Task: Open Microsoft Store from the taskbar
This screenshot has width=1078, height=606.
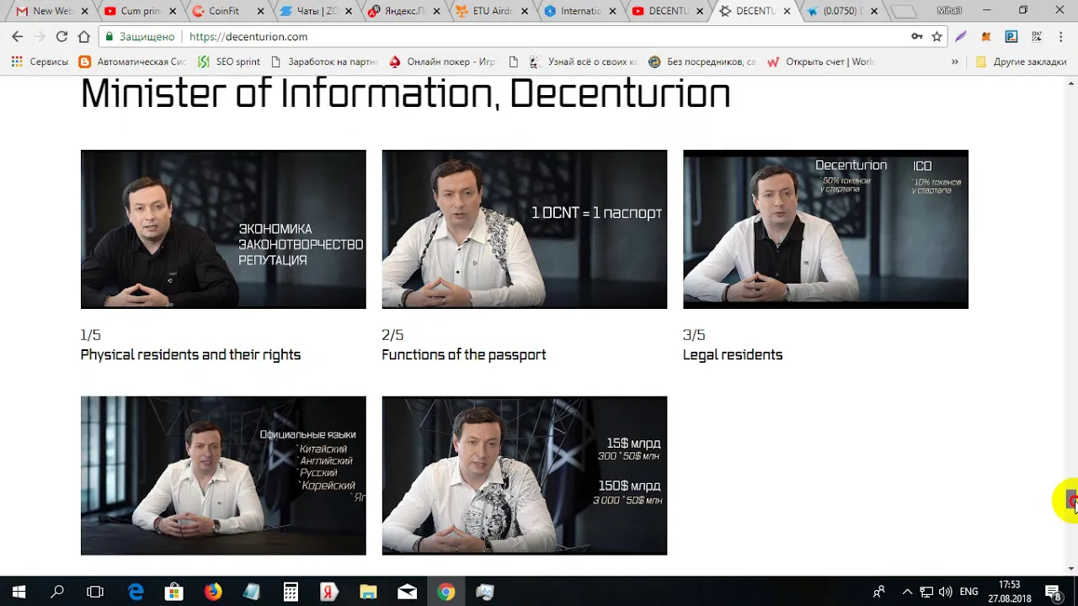Action: pyautogui.click(x=174, y=592)
